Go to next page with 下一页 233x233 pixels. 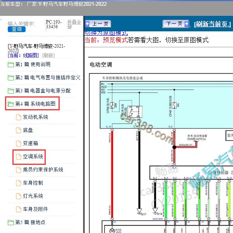[x=176, y=24]
